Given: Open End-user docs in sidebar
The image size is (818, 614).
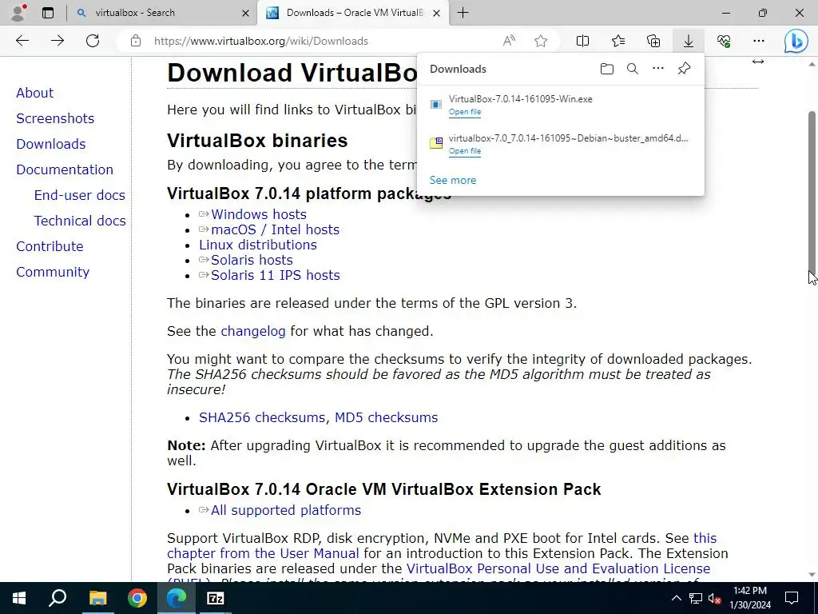Looking at the screenshot, I should point(80,195).
